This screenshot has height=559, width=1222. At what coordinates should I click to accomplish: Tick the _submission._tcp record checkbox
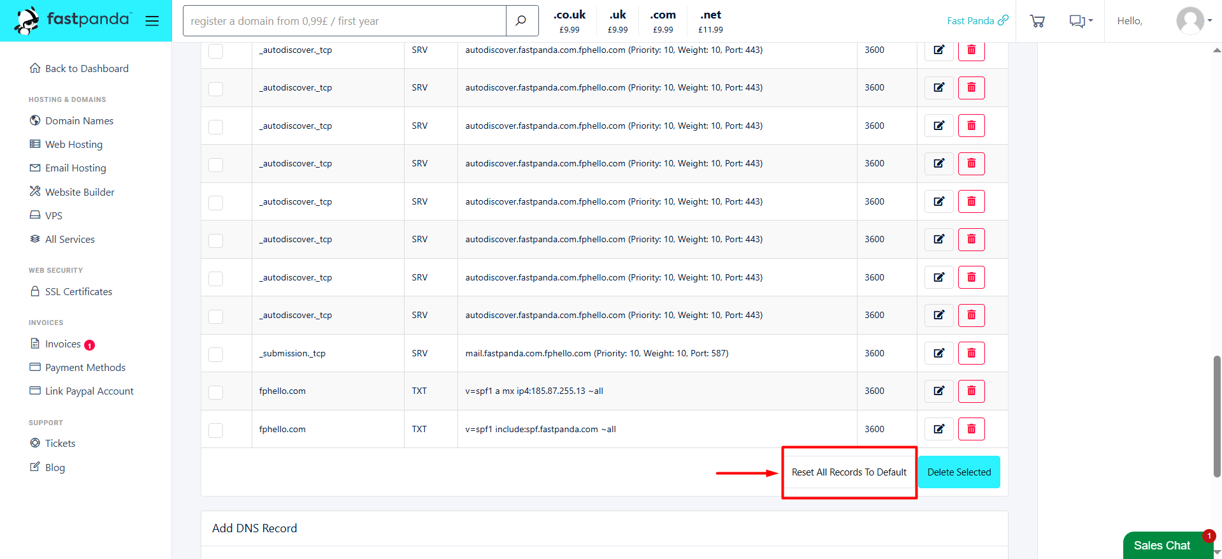[x=216, y=354]
